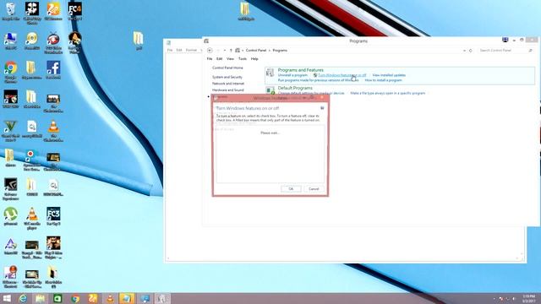
Task: Click the Uninstall a program link
Action: click(x=292, y=75)
